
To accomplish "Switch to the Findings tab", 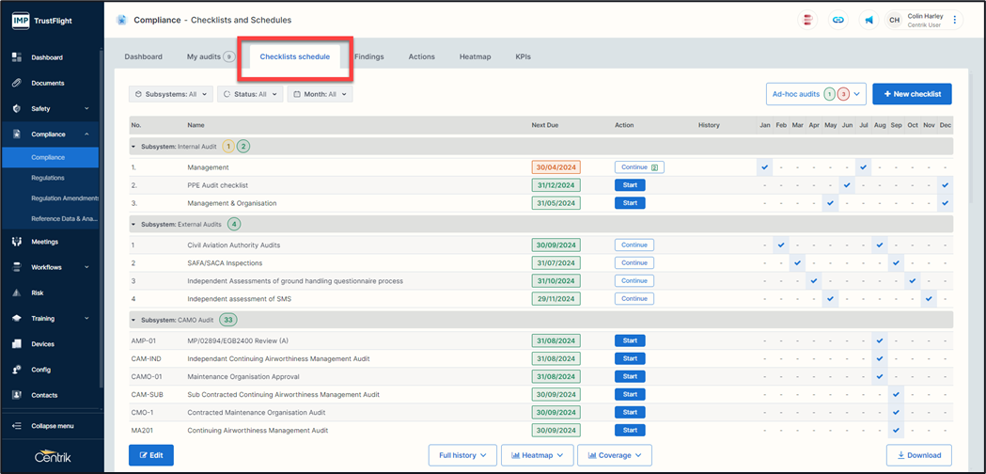I will click(368, 56).
